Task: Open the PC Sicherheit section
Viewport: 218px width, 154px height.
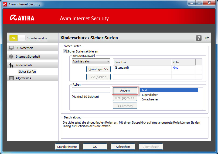Action: [x=33, y=48]
